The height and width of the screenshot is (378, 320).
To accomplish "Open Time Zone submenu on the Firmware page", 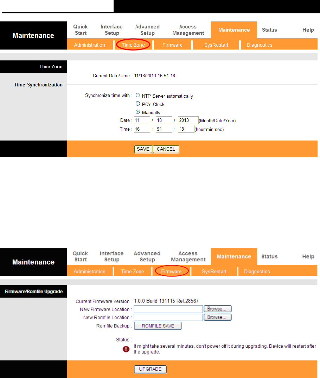I will pos(133,272).
